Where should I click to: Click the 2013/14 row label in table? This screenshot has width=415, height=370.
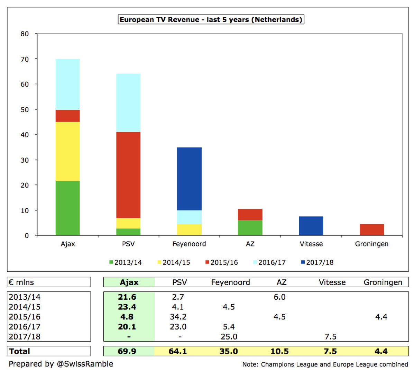[x=25, y=297]
